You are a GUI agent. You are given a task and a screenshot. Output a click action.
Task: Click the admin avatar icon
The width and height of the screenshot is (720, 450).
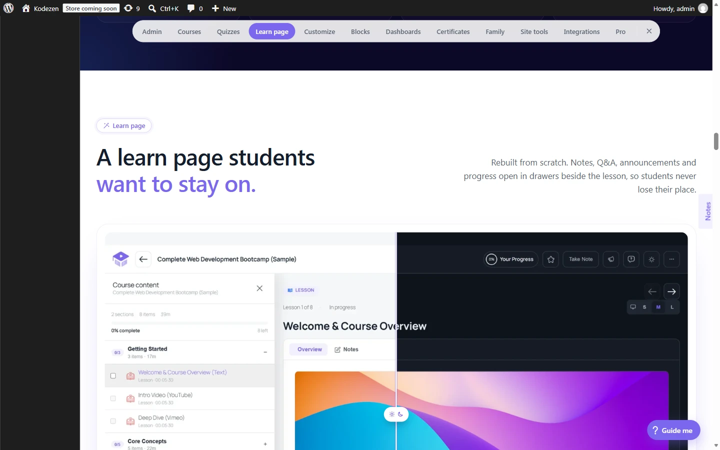[703, 8]
